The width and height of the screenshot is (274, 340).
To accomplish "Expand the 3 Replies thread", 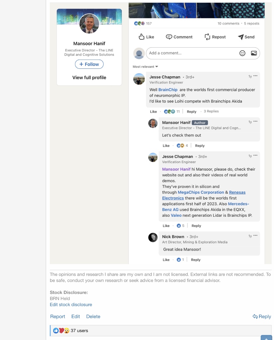I will pyautogui.click(x=211, y=111).
